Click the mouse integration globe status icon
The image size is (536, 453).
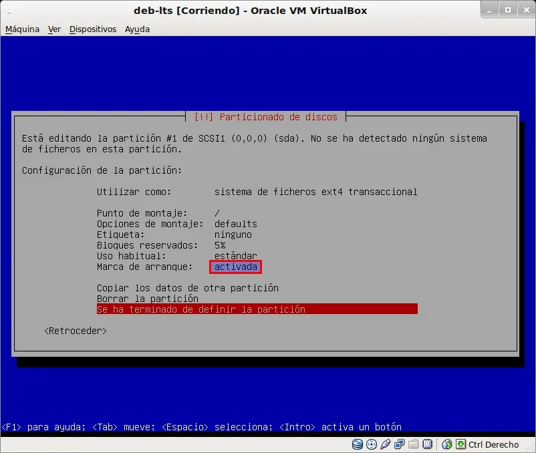point(446,444)
